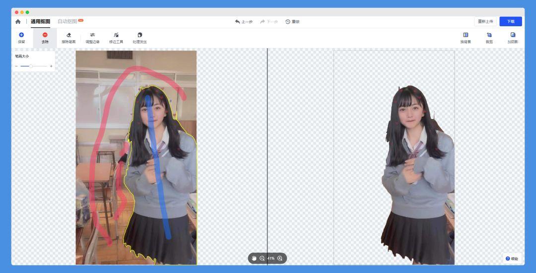Apply the 加阴影 add shadow tool
536x273 pixels.
click(513, 38)
